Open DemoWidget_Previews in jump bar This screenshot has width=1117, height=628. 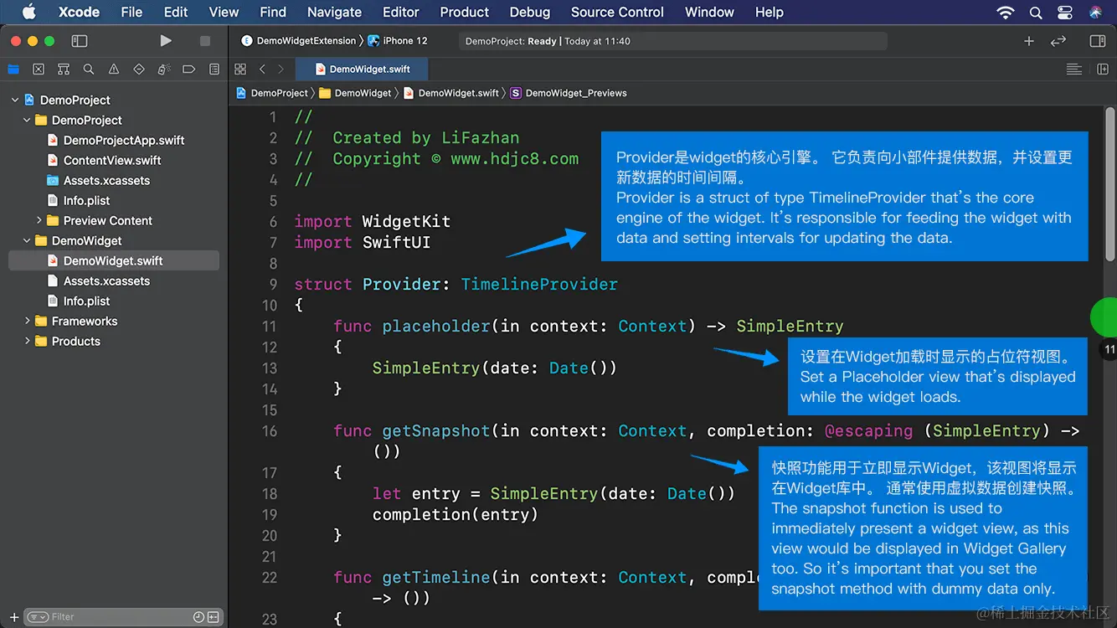click(x=569, y=93)
